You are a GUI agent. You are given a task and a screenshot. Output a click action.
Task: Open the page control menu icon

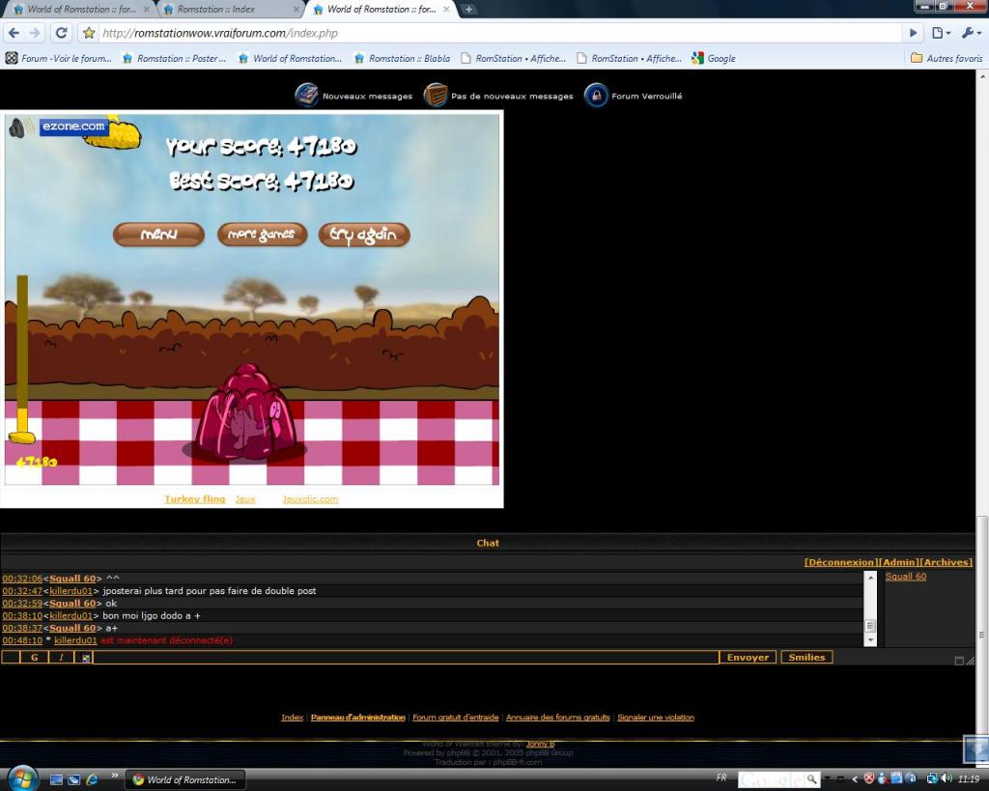point(941,33)
